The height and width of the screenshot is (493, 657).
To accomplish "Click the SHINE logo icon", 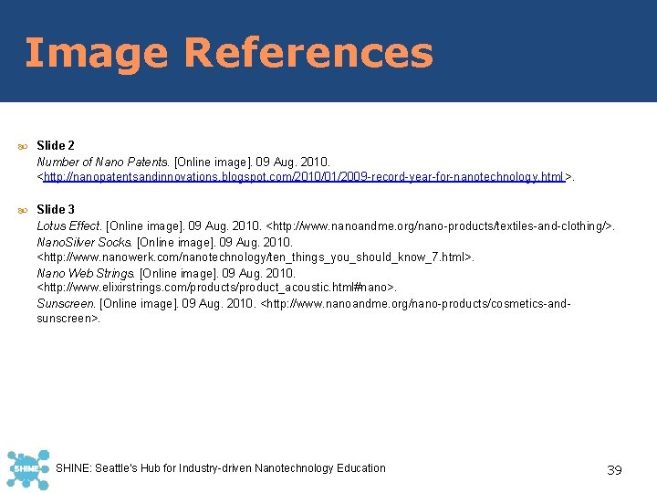I will click(28, 469).
